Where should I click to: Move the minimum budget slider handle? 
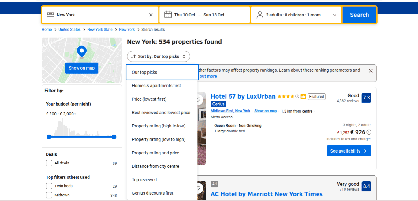(49, 137)
